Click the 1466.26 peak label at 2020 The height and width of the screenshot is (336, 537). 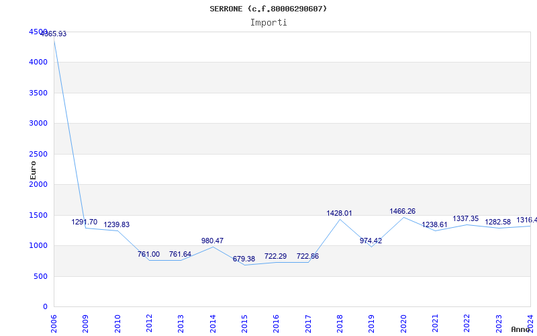(x=402, y=211)
